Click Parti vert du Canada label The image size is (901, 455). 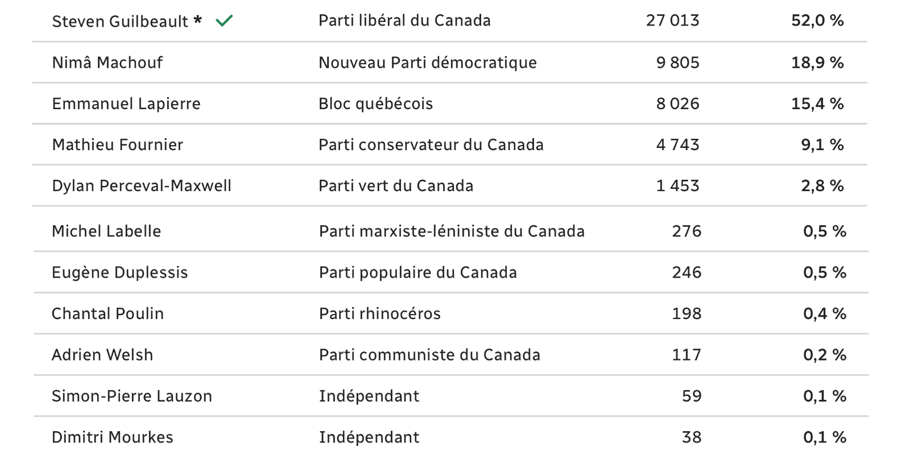[396, 186]
